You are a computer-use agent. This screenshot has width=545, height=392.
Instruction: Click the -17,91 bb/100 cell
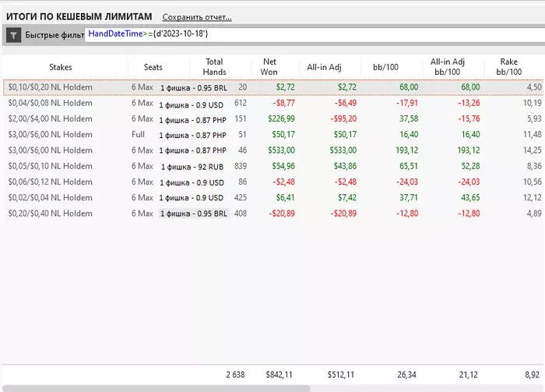(407, 103)
